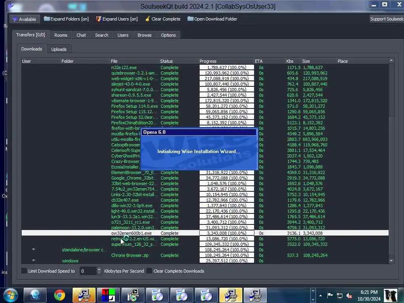
Task: Open the Rooms tab
Action: (x=61, y=35)
